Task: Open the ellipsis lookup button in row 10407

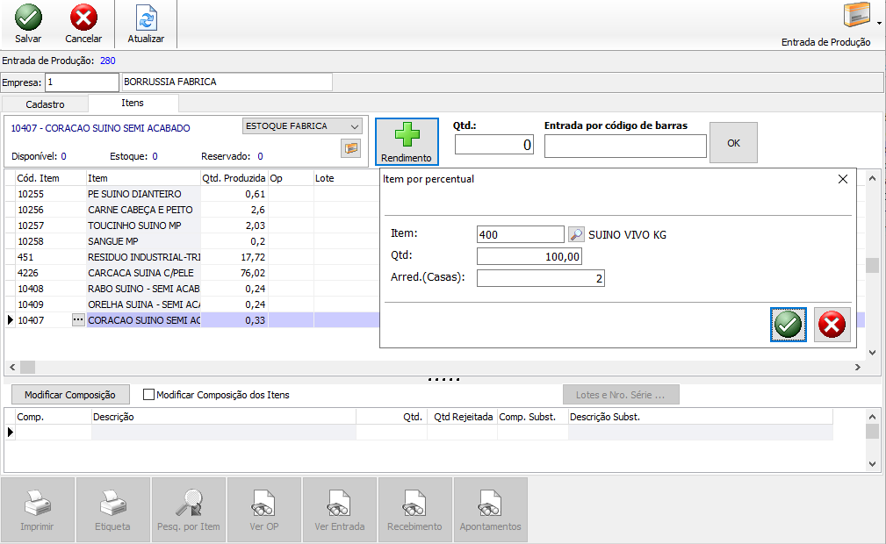Action: tap(78, 320)
